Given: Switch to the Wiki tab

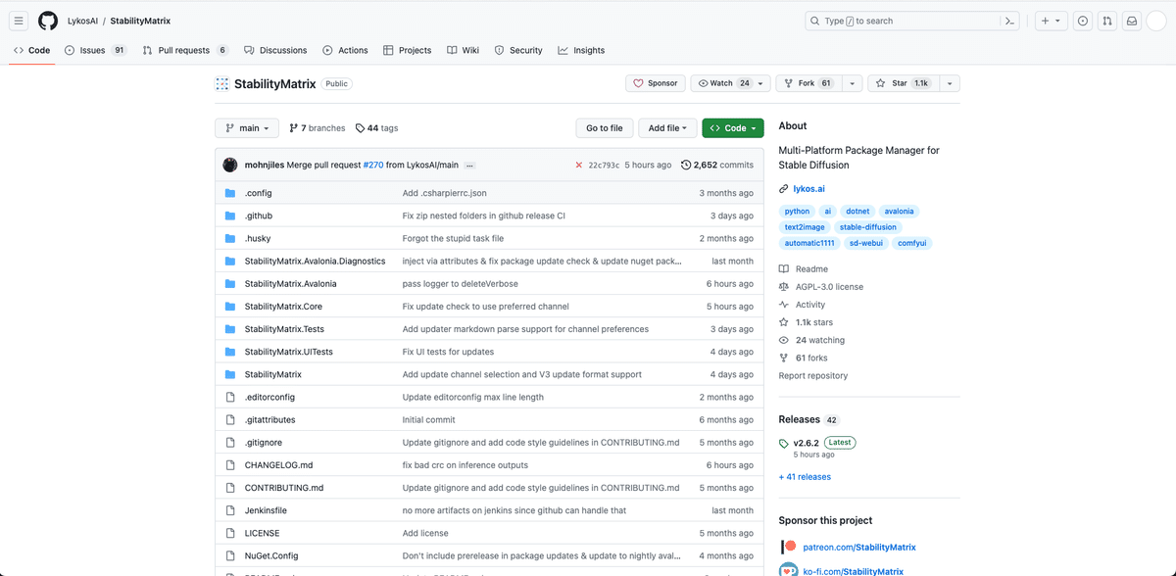Looking at the screenshot, I should coord(463,50).
